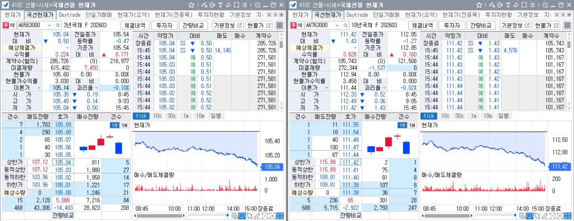Screen dimensions: 574x221
Task: Click the unlink chain icon in left window
Action: tap(204, 5)
